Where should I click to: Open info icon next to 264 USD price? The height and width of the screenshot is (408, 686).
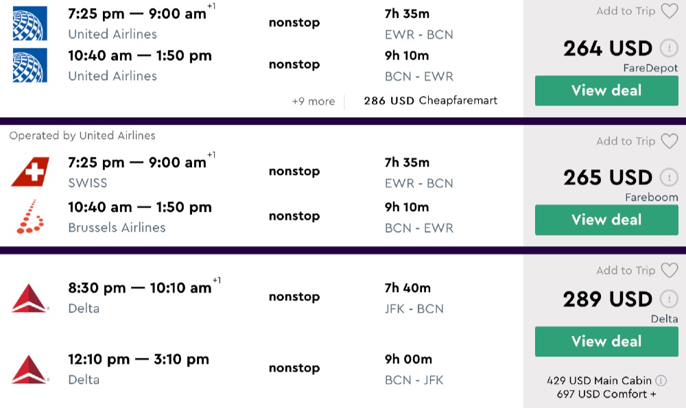tap(667, 49)
